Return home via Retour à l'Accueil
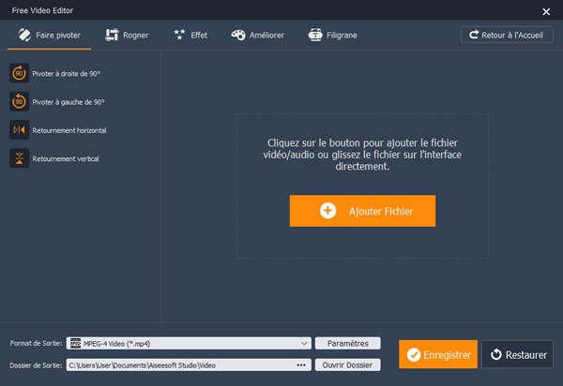The height and width of the screenshot is (386, 563). (507, 35)
